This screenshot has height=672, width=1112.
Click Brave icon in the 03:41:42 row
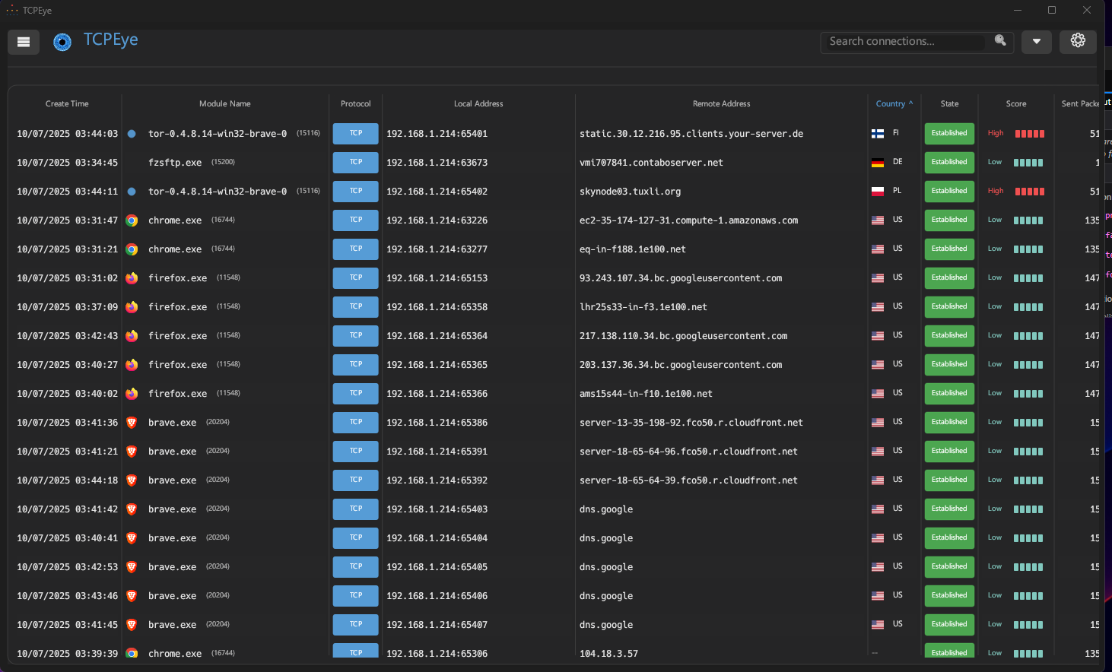(132, 509)
